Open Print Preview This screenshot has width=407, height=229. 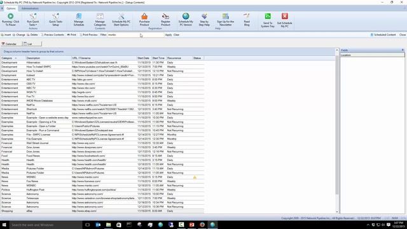pos(88,34)
